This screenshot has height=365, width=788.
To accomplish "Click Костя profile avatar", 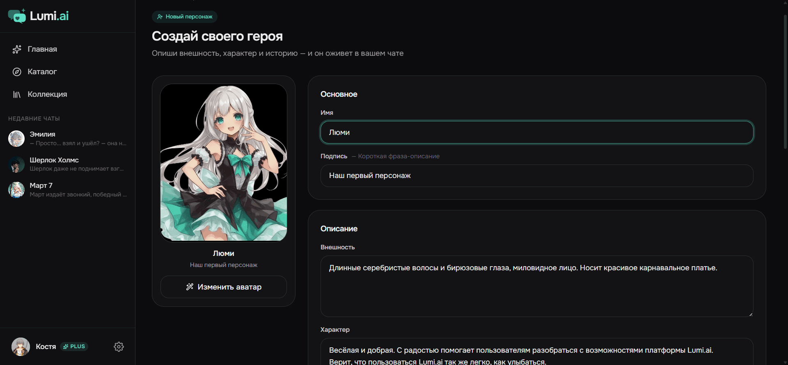I will [x=21, y=347].
